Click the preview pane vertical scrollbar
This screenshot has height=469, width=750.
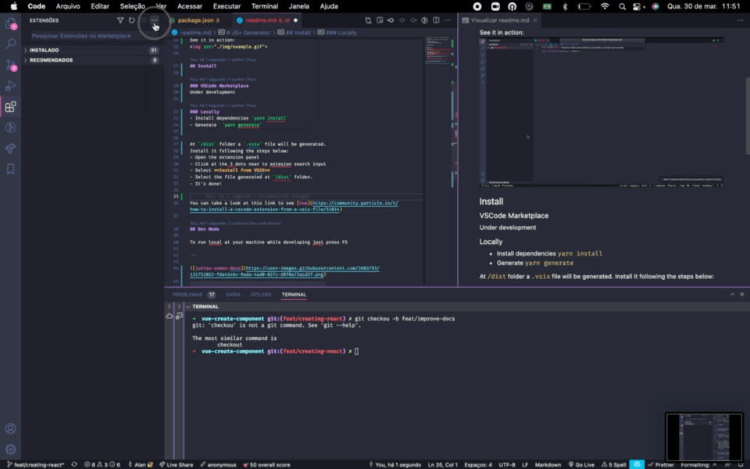[747, 115]
